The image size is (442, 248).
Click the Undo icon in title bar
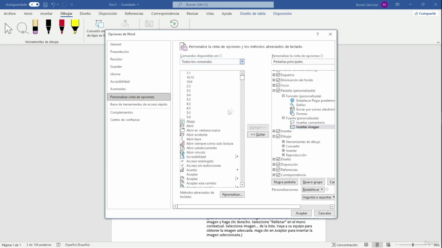click(53, 5)
